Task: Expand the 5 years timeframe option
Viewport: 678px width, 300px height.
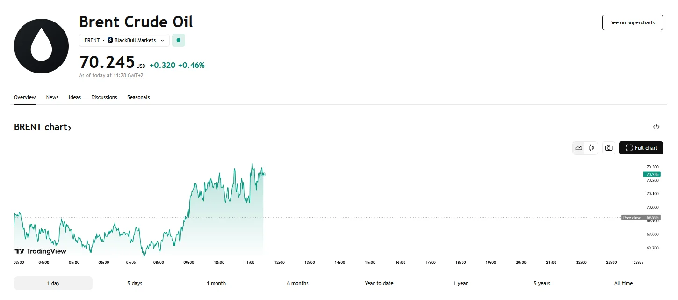Action: click(541, 283)
